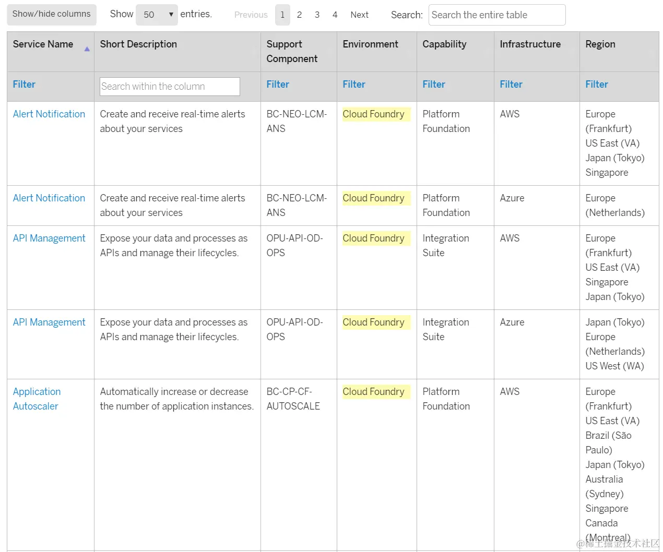Image resolution: width=663 pixels, height=552 pixels.
Task: Click the Show/hide columns button
Action: pyautogui.click(x=51, y=15)
